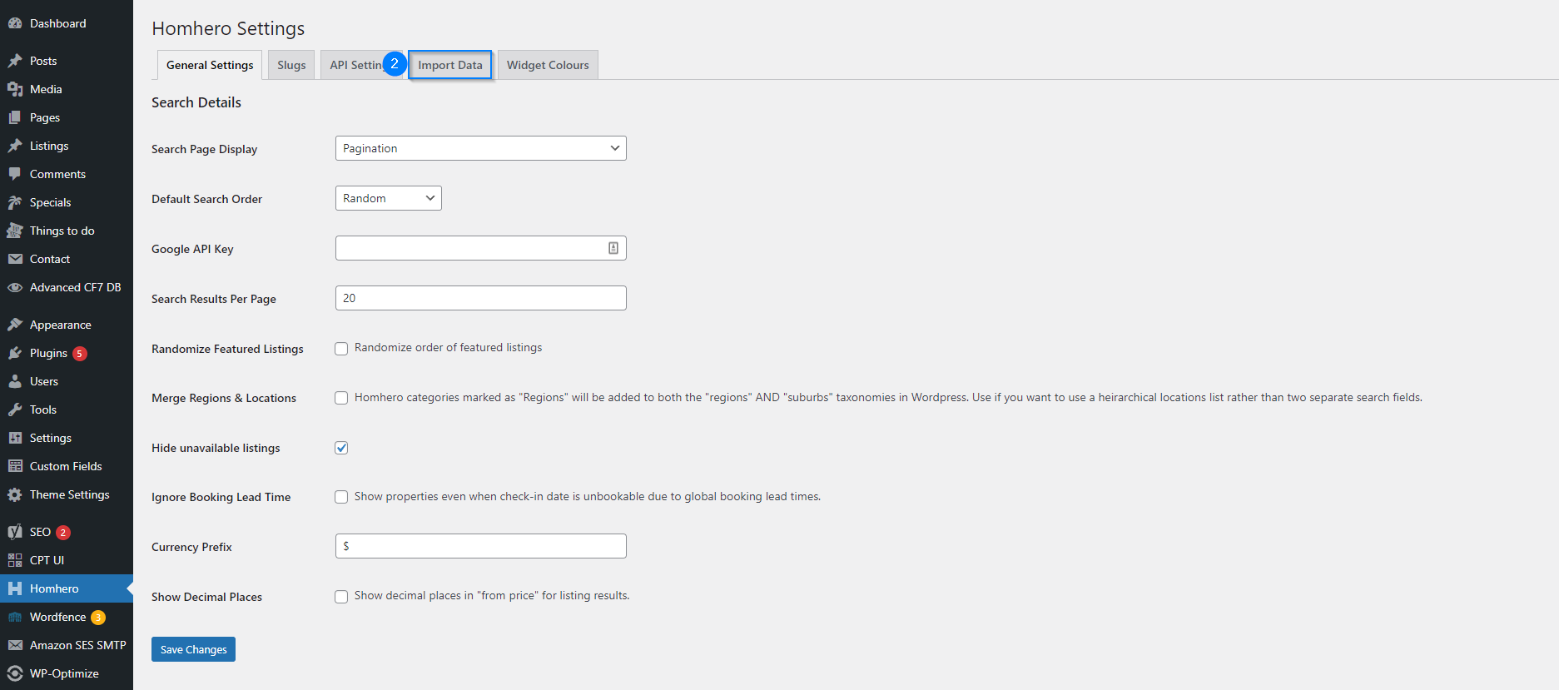Screen dimensions: 1559x690
Task: Open Plugins via the plug icon
Action: pyautogui.click(x=15, y=353)
